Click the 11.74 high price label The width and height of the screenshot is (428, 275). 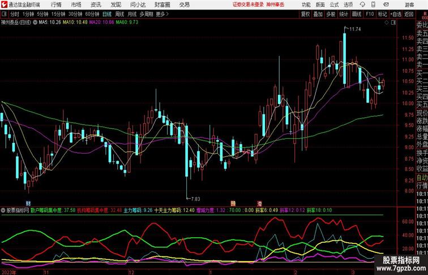pos(355,29)
